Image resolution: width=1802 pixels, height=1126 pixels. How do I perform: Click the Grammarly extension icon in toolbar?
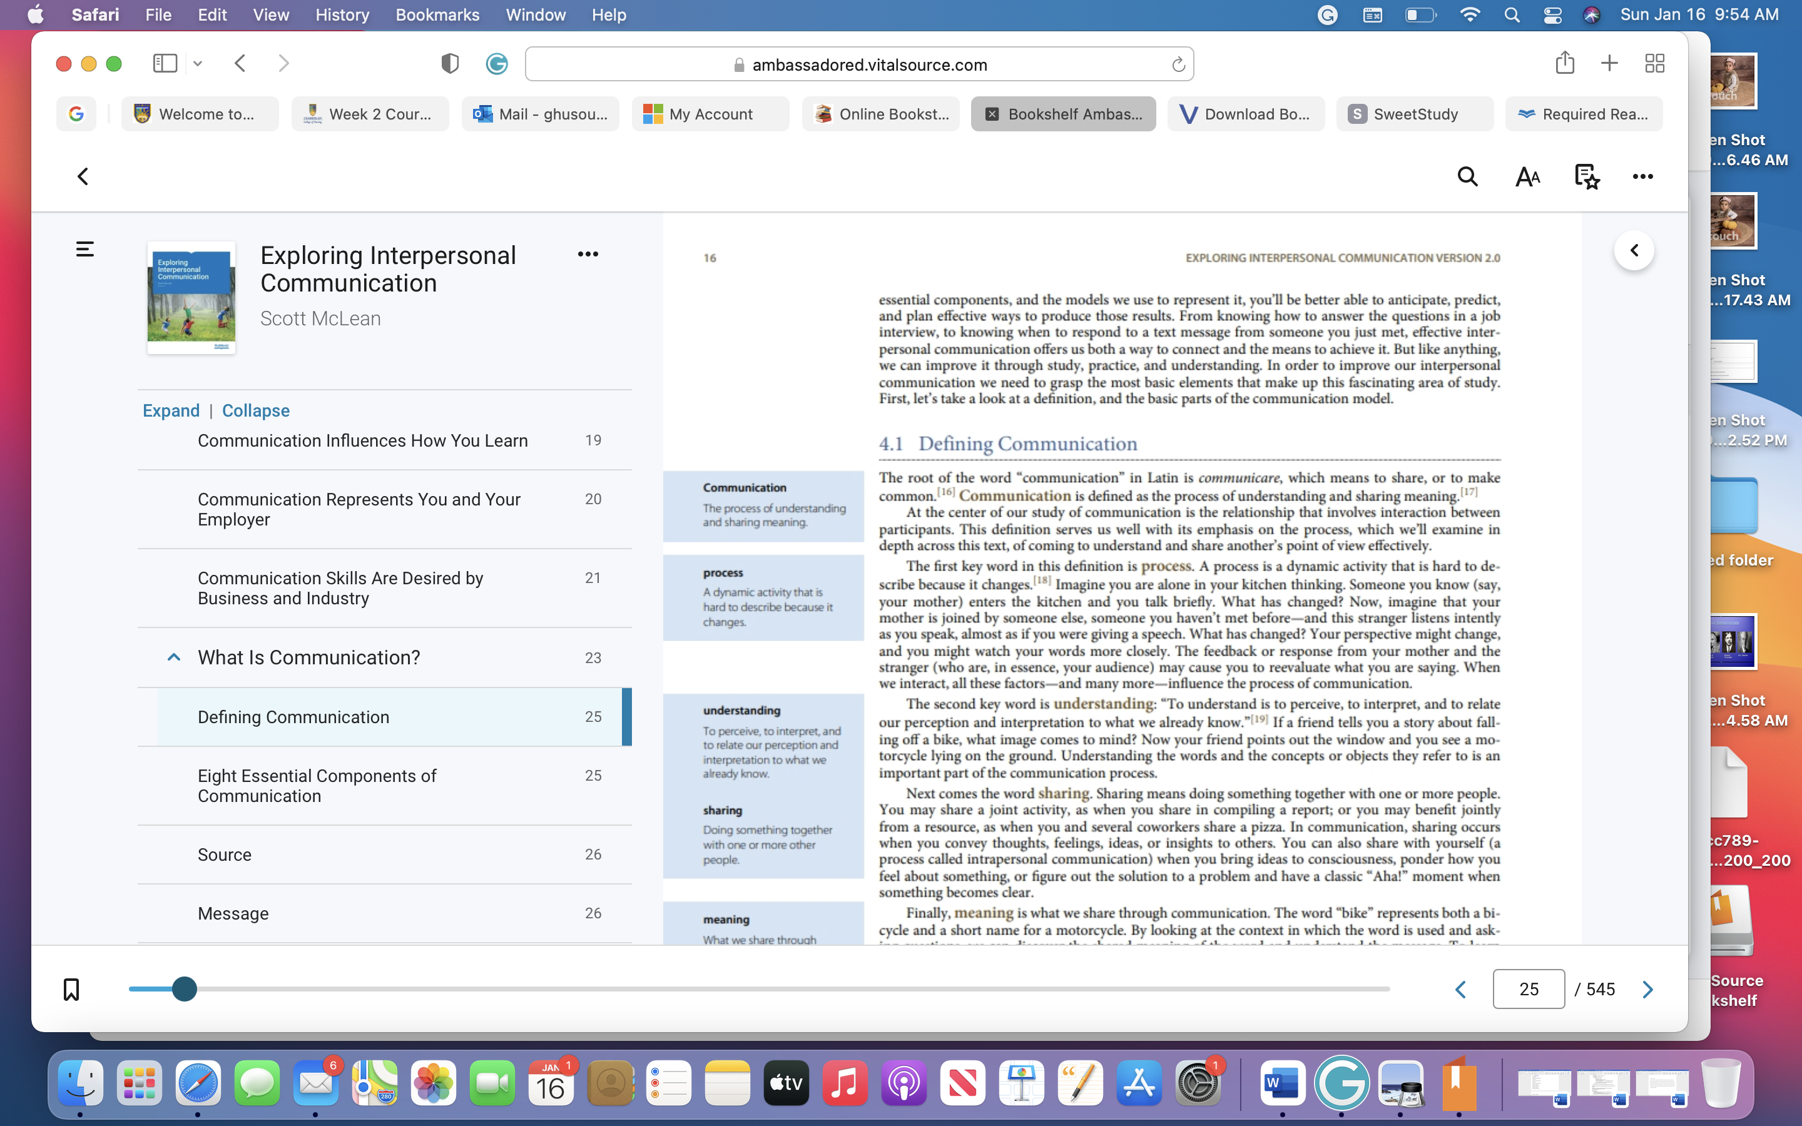coord(497,64)
